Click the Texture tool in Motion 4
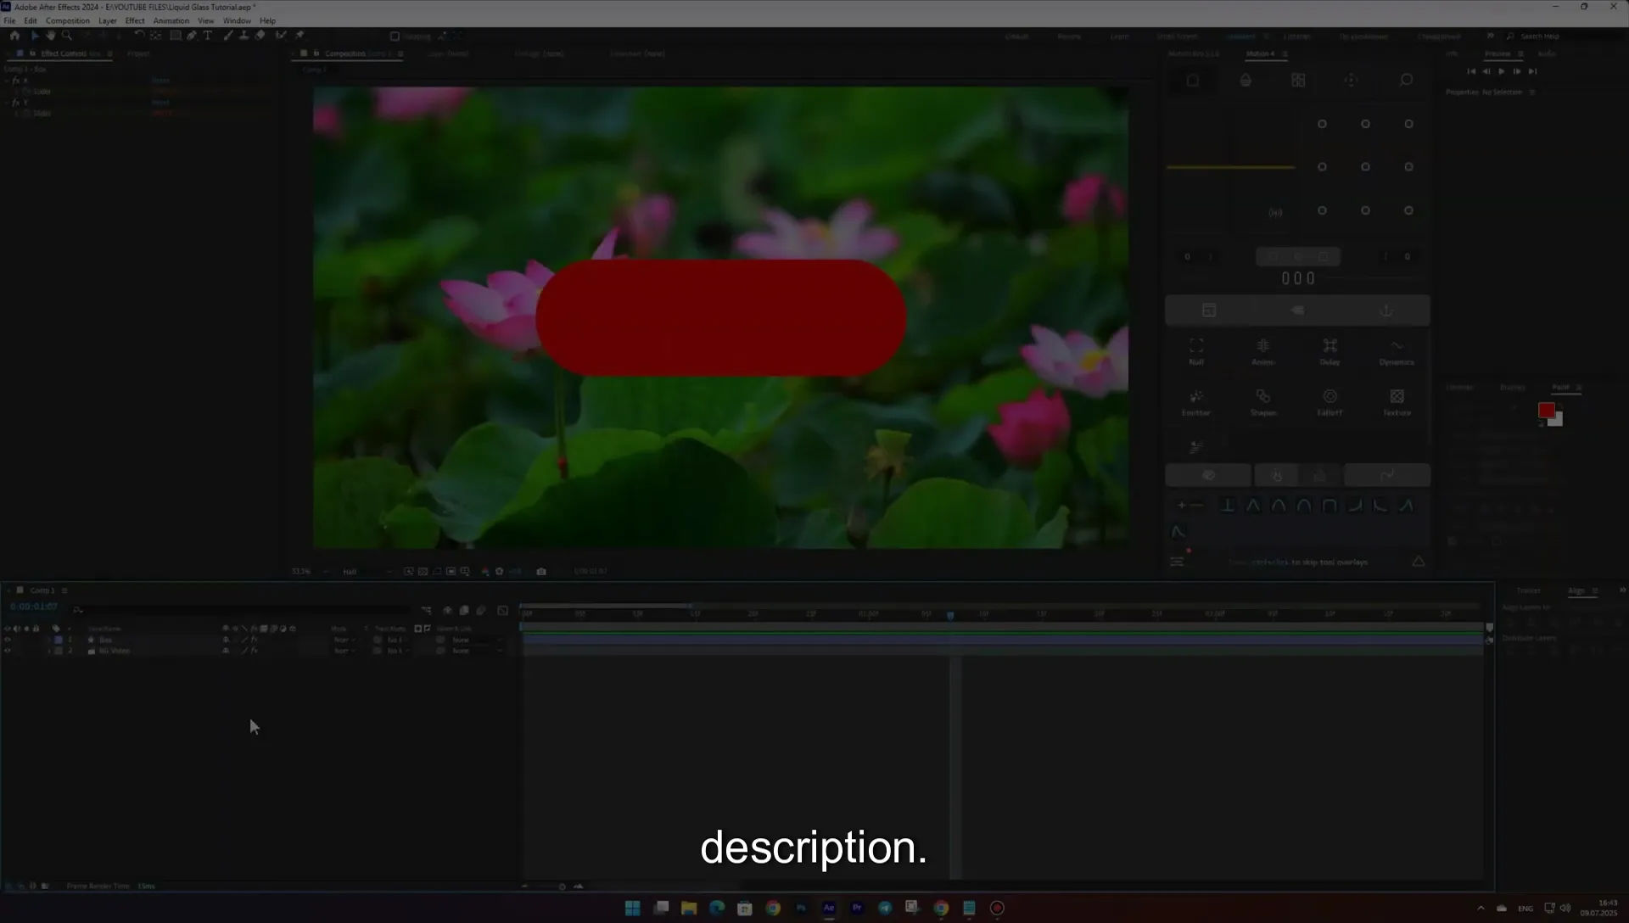The height and width of the screenshot is (923, 1629). (x=1397, y=402)
